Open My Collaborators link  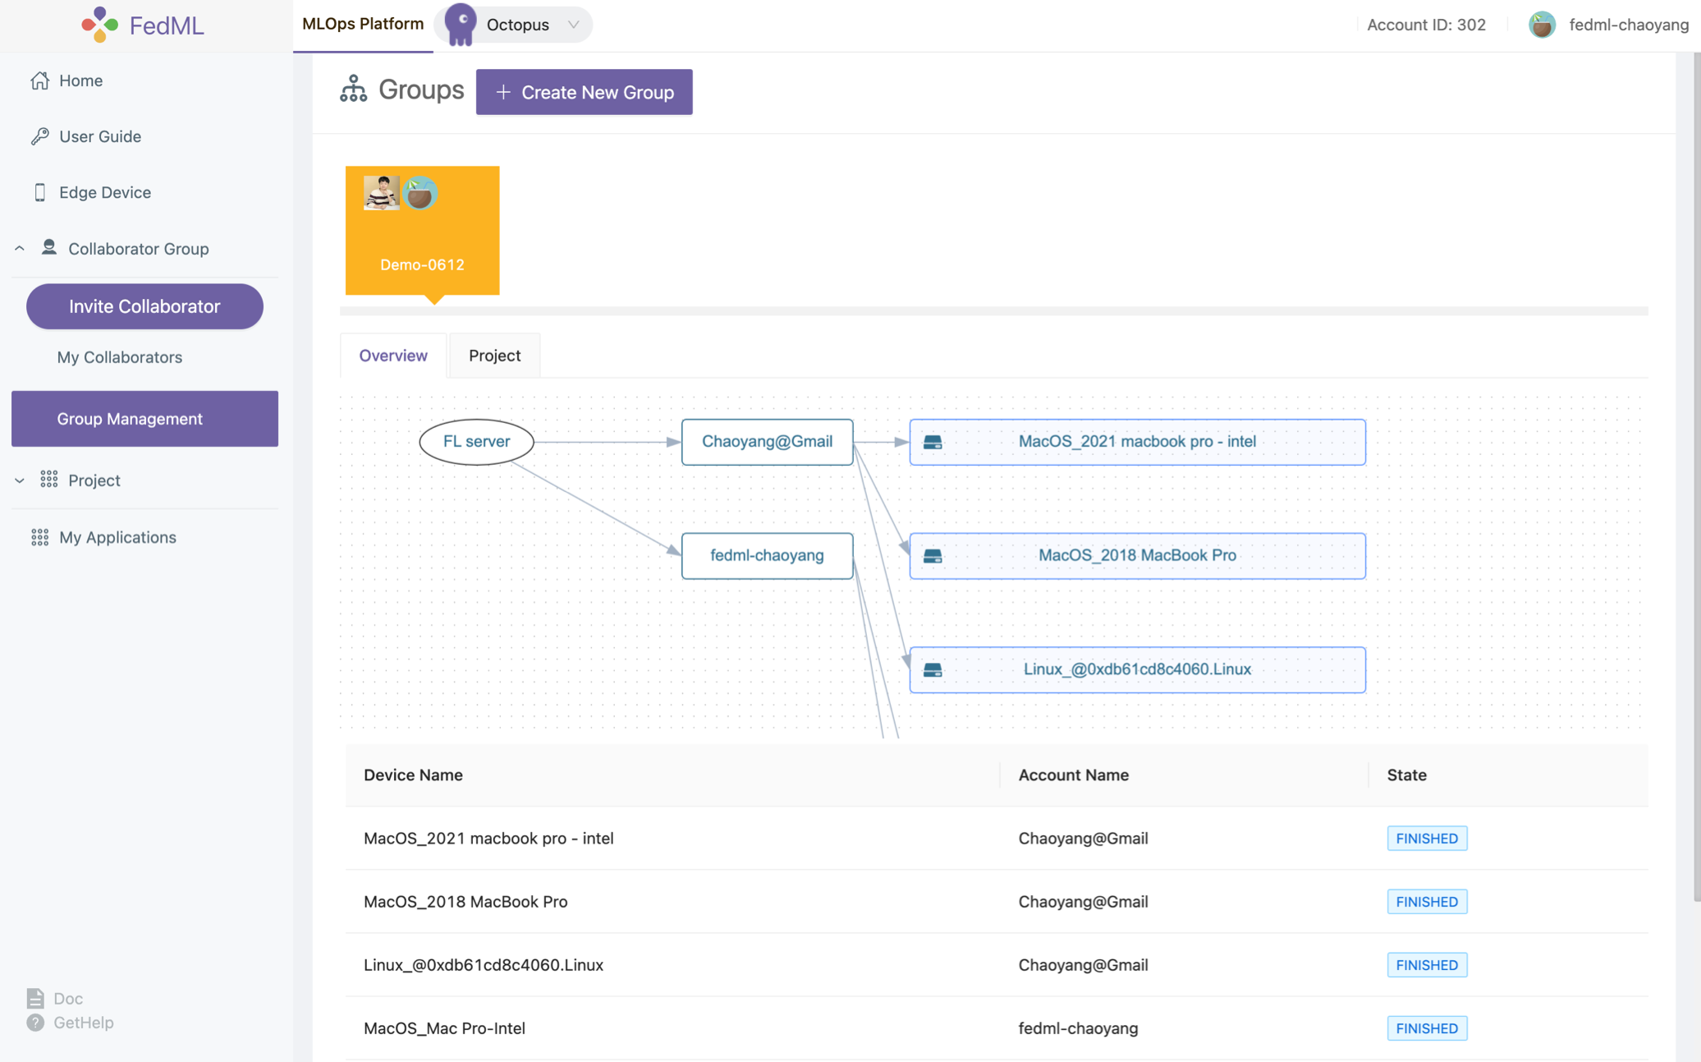119,357
